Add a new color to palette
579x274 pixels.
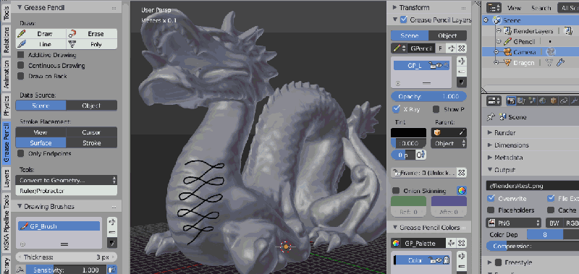[x=462, y=256]
